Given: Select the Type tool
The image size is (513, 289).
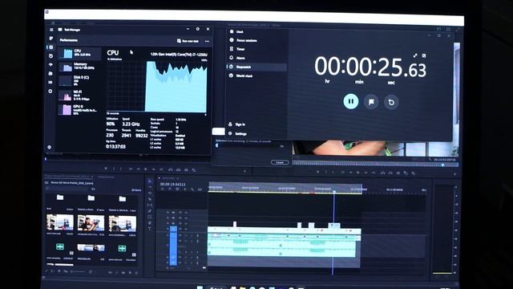Looking at the screenshot, I should (x=150, y=228).
